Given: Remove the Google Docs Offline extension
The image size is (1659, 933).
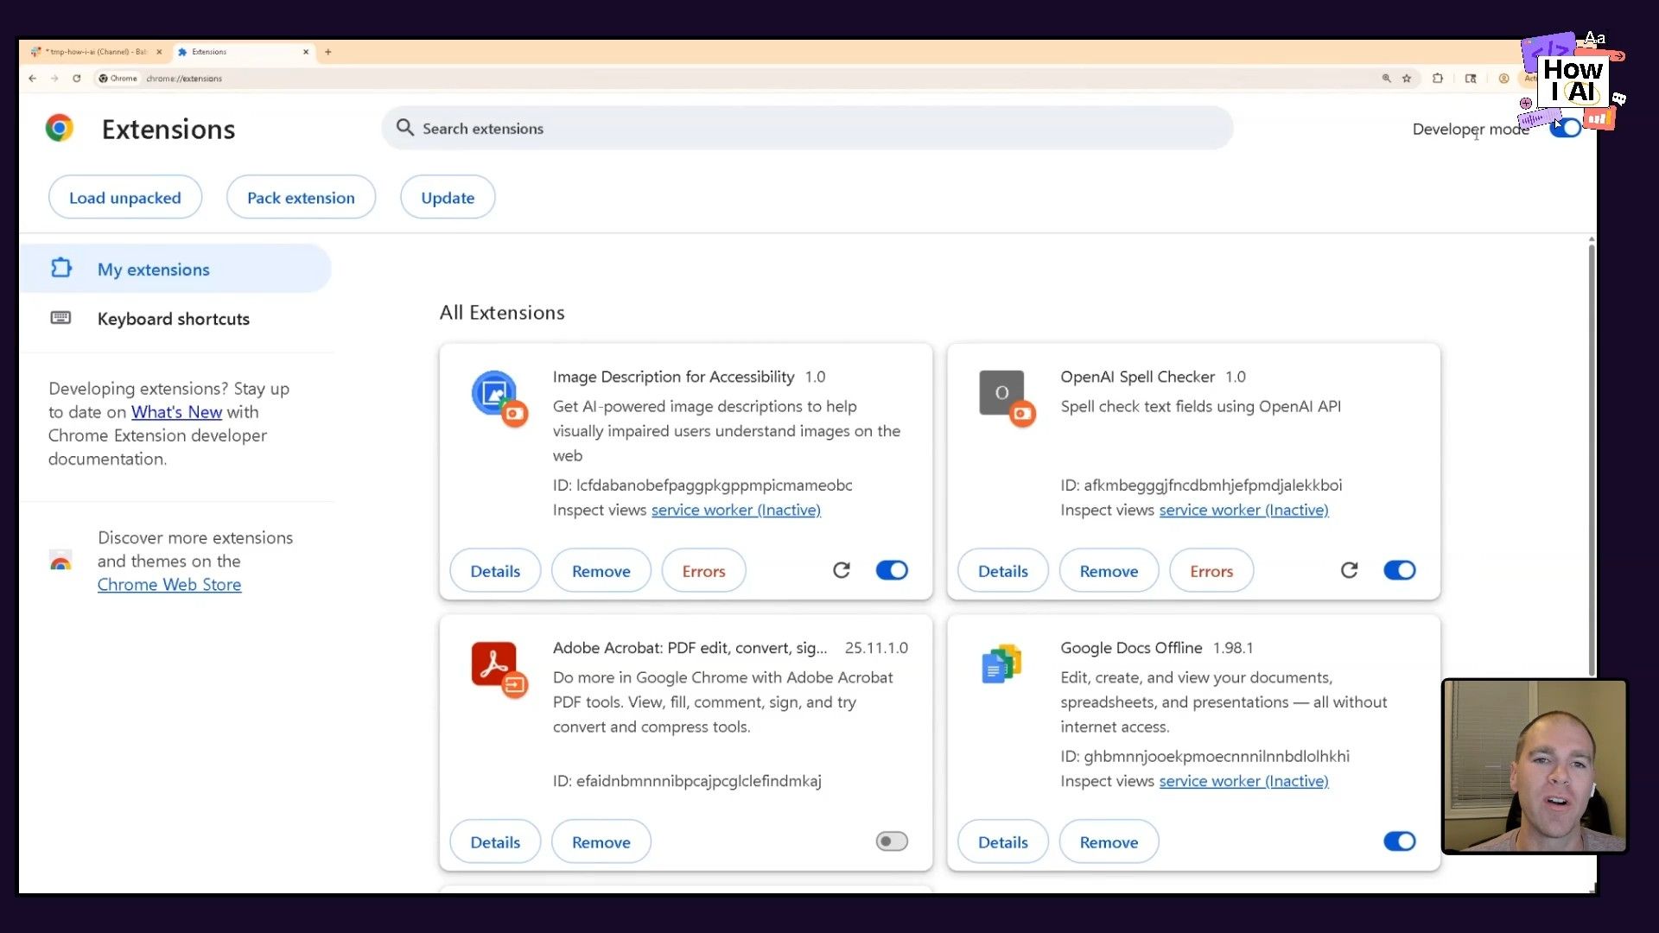Looking at the screenshot, I should (x=1109, y=841).
